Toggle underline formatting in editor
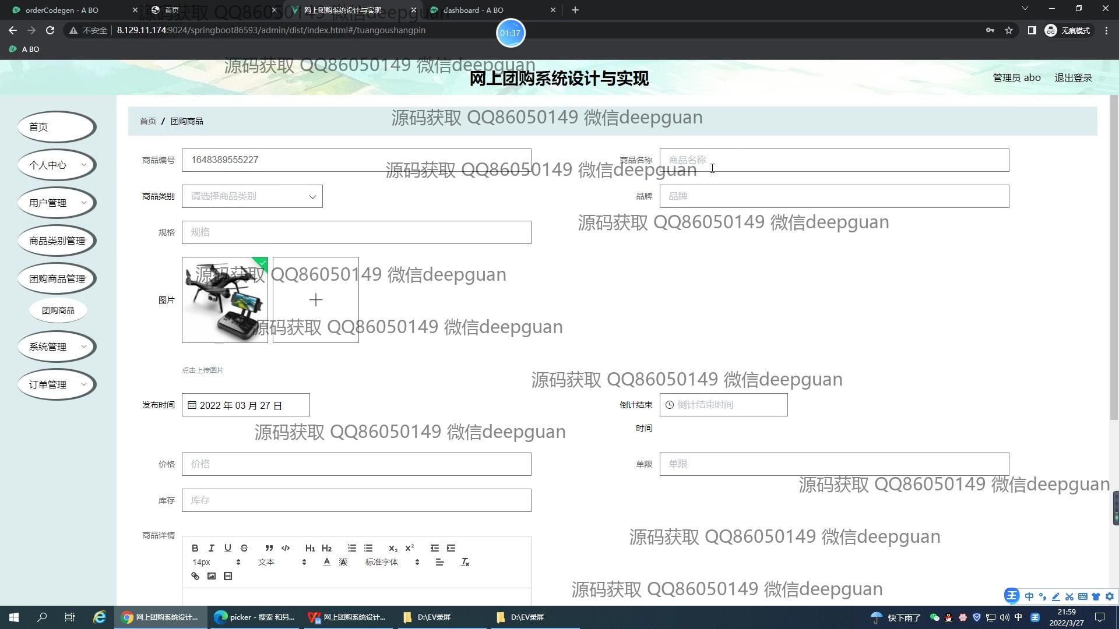Image resolution: width=1119 pixels, height=629 pixels. tap(228, 548)
